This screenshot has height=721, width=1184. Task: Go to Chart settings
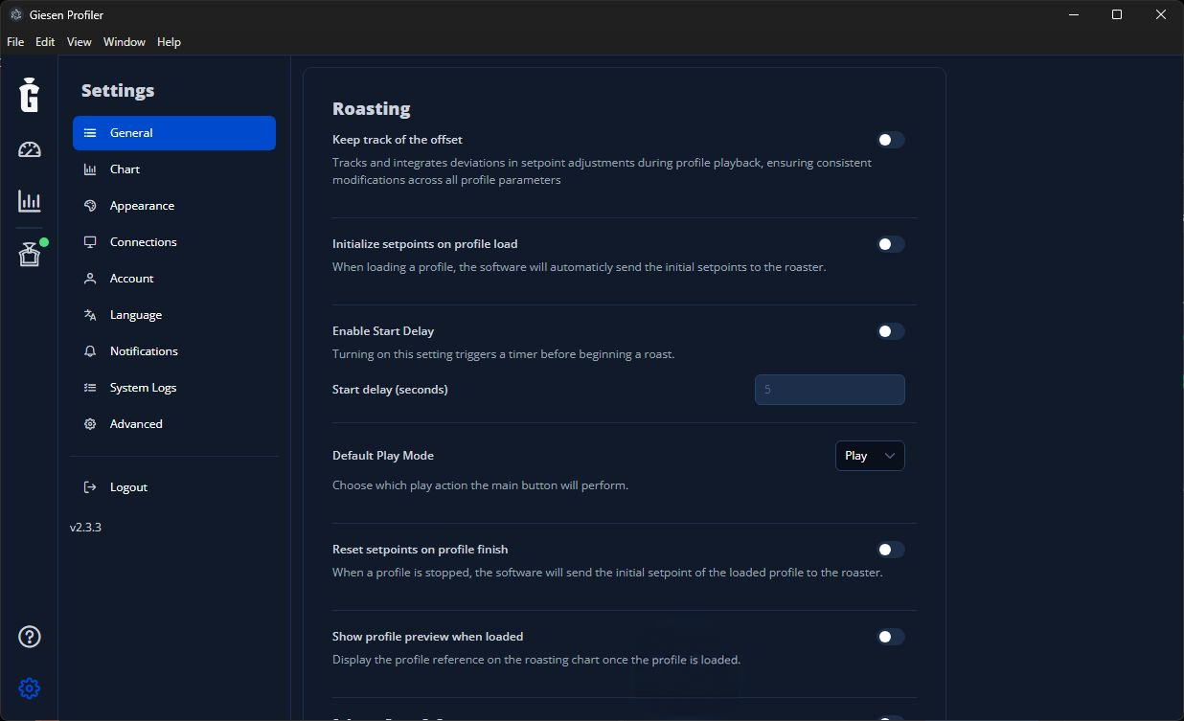click(174, 169)
